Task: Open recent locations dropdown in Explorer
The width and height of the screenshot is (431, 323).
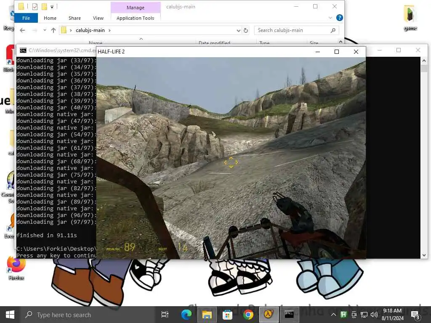Action: tap(45, 30)
